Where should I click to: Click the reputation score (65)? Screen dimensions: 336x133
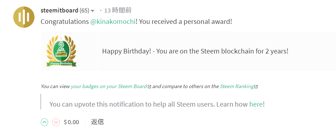coord(84,10)
